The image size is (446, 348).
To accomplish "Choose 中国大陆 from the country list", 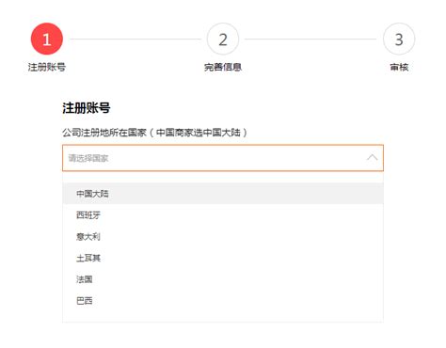I will [x=223, y=194].
